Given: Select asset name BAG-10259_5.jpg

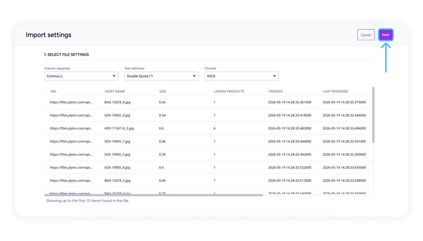Looking at the screenshot, I should tap(117, 180).
